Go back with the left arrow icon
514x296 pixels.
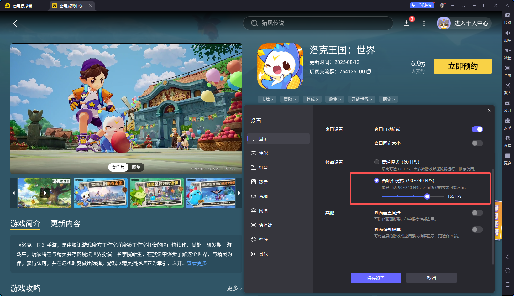[15, 23]
